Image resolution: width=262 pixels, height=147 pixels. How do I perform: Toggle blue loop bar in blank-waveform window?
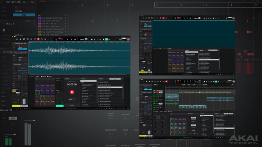pos(148,26)
